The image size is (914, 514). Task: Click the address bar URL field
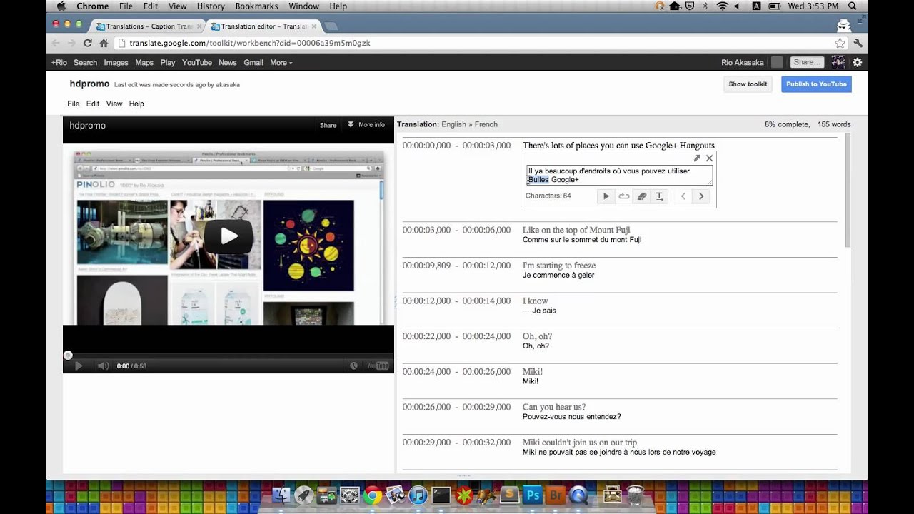(480, 43)
